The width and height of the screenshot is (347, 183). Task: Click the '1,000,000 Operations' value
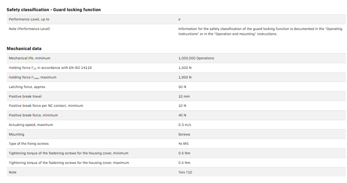pyautogui.click(x=196, y=58)
